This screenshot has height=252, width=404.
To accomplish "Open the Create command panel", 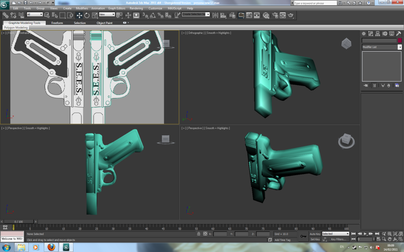I will point(364,34).
